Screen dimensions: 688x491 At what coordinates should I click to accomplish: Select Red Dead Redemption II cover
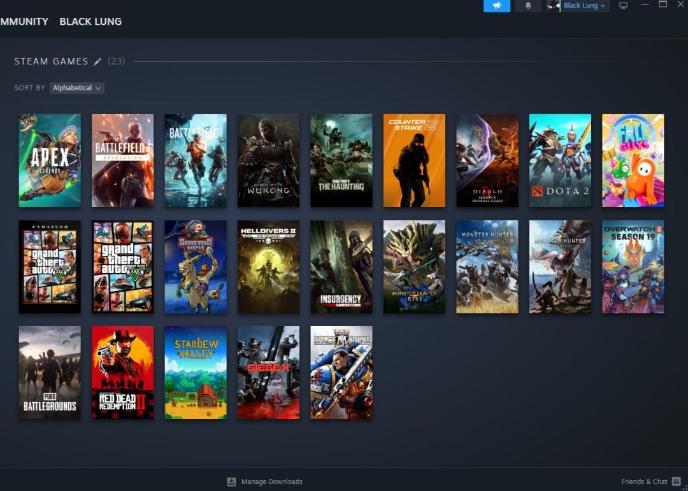122,373
